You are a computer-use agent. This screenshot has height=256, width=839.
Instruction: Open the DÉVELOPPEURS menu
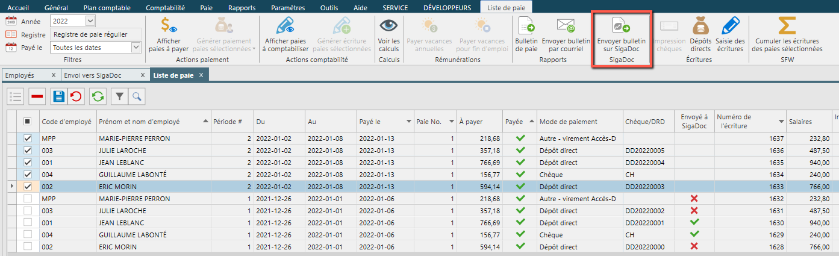pyautogui.click(x=447, y=8)
